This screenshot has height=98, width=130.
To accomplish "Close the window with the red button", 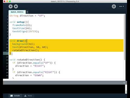I will click(x=4, y=1).
